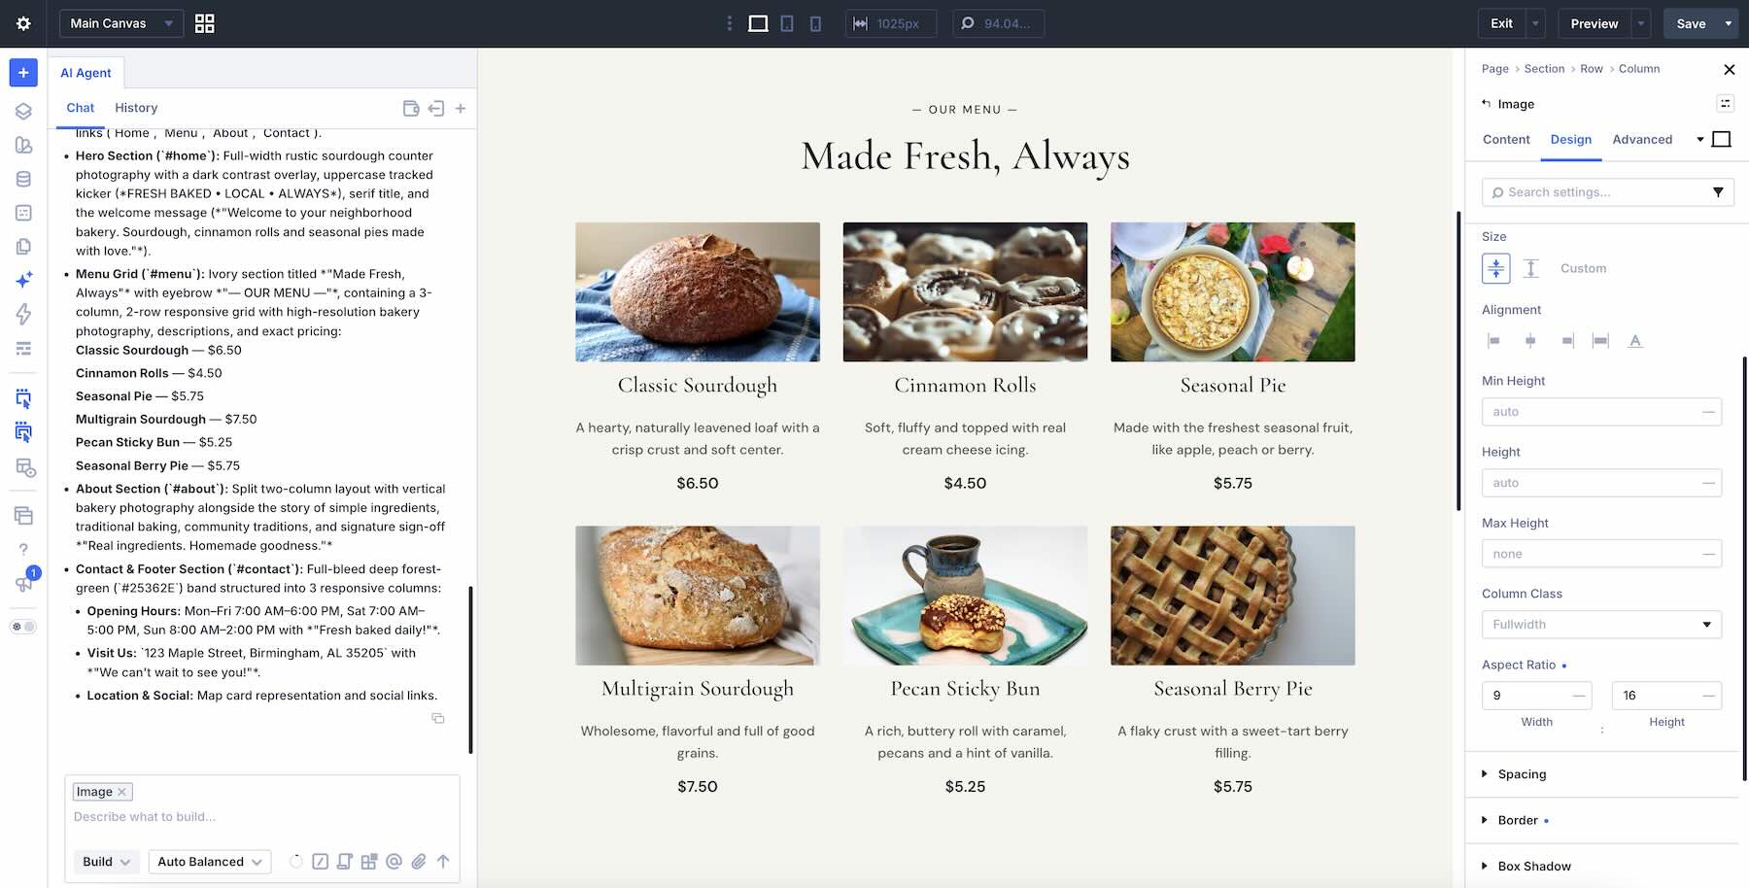
Task: Open the settings gear in the top bar
Action: click(x=23, y=23)
